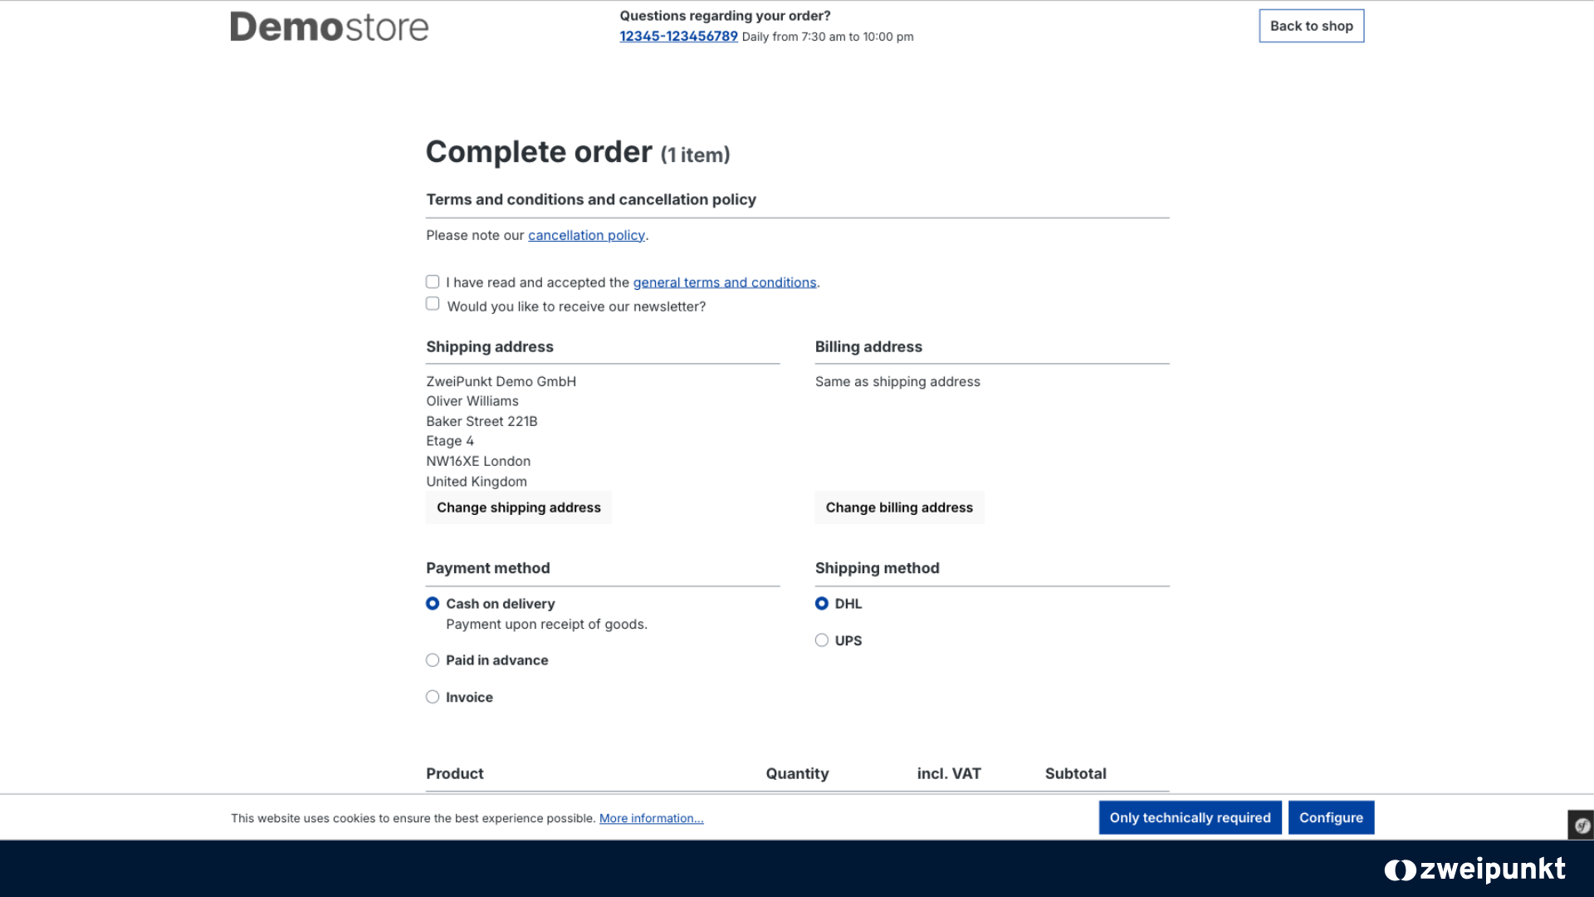The height and width of the screenshot is (897, 1594).
Task: Click the 'Payment method' section heading
Action: [x=488, y=569]
